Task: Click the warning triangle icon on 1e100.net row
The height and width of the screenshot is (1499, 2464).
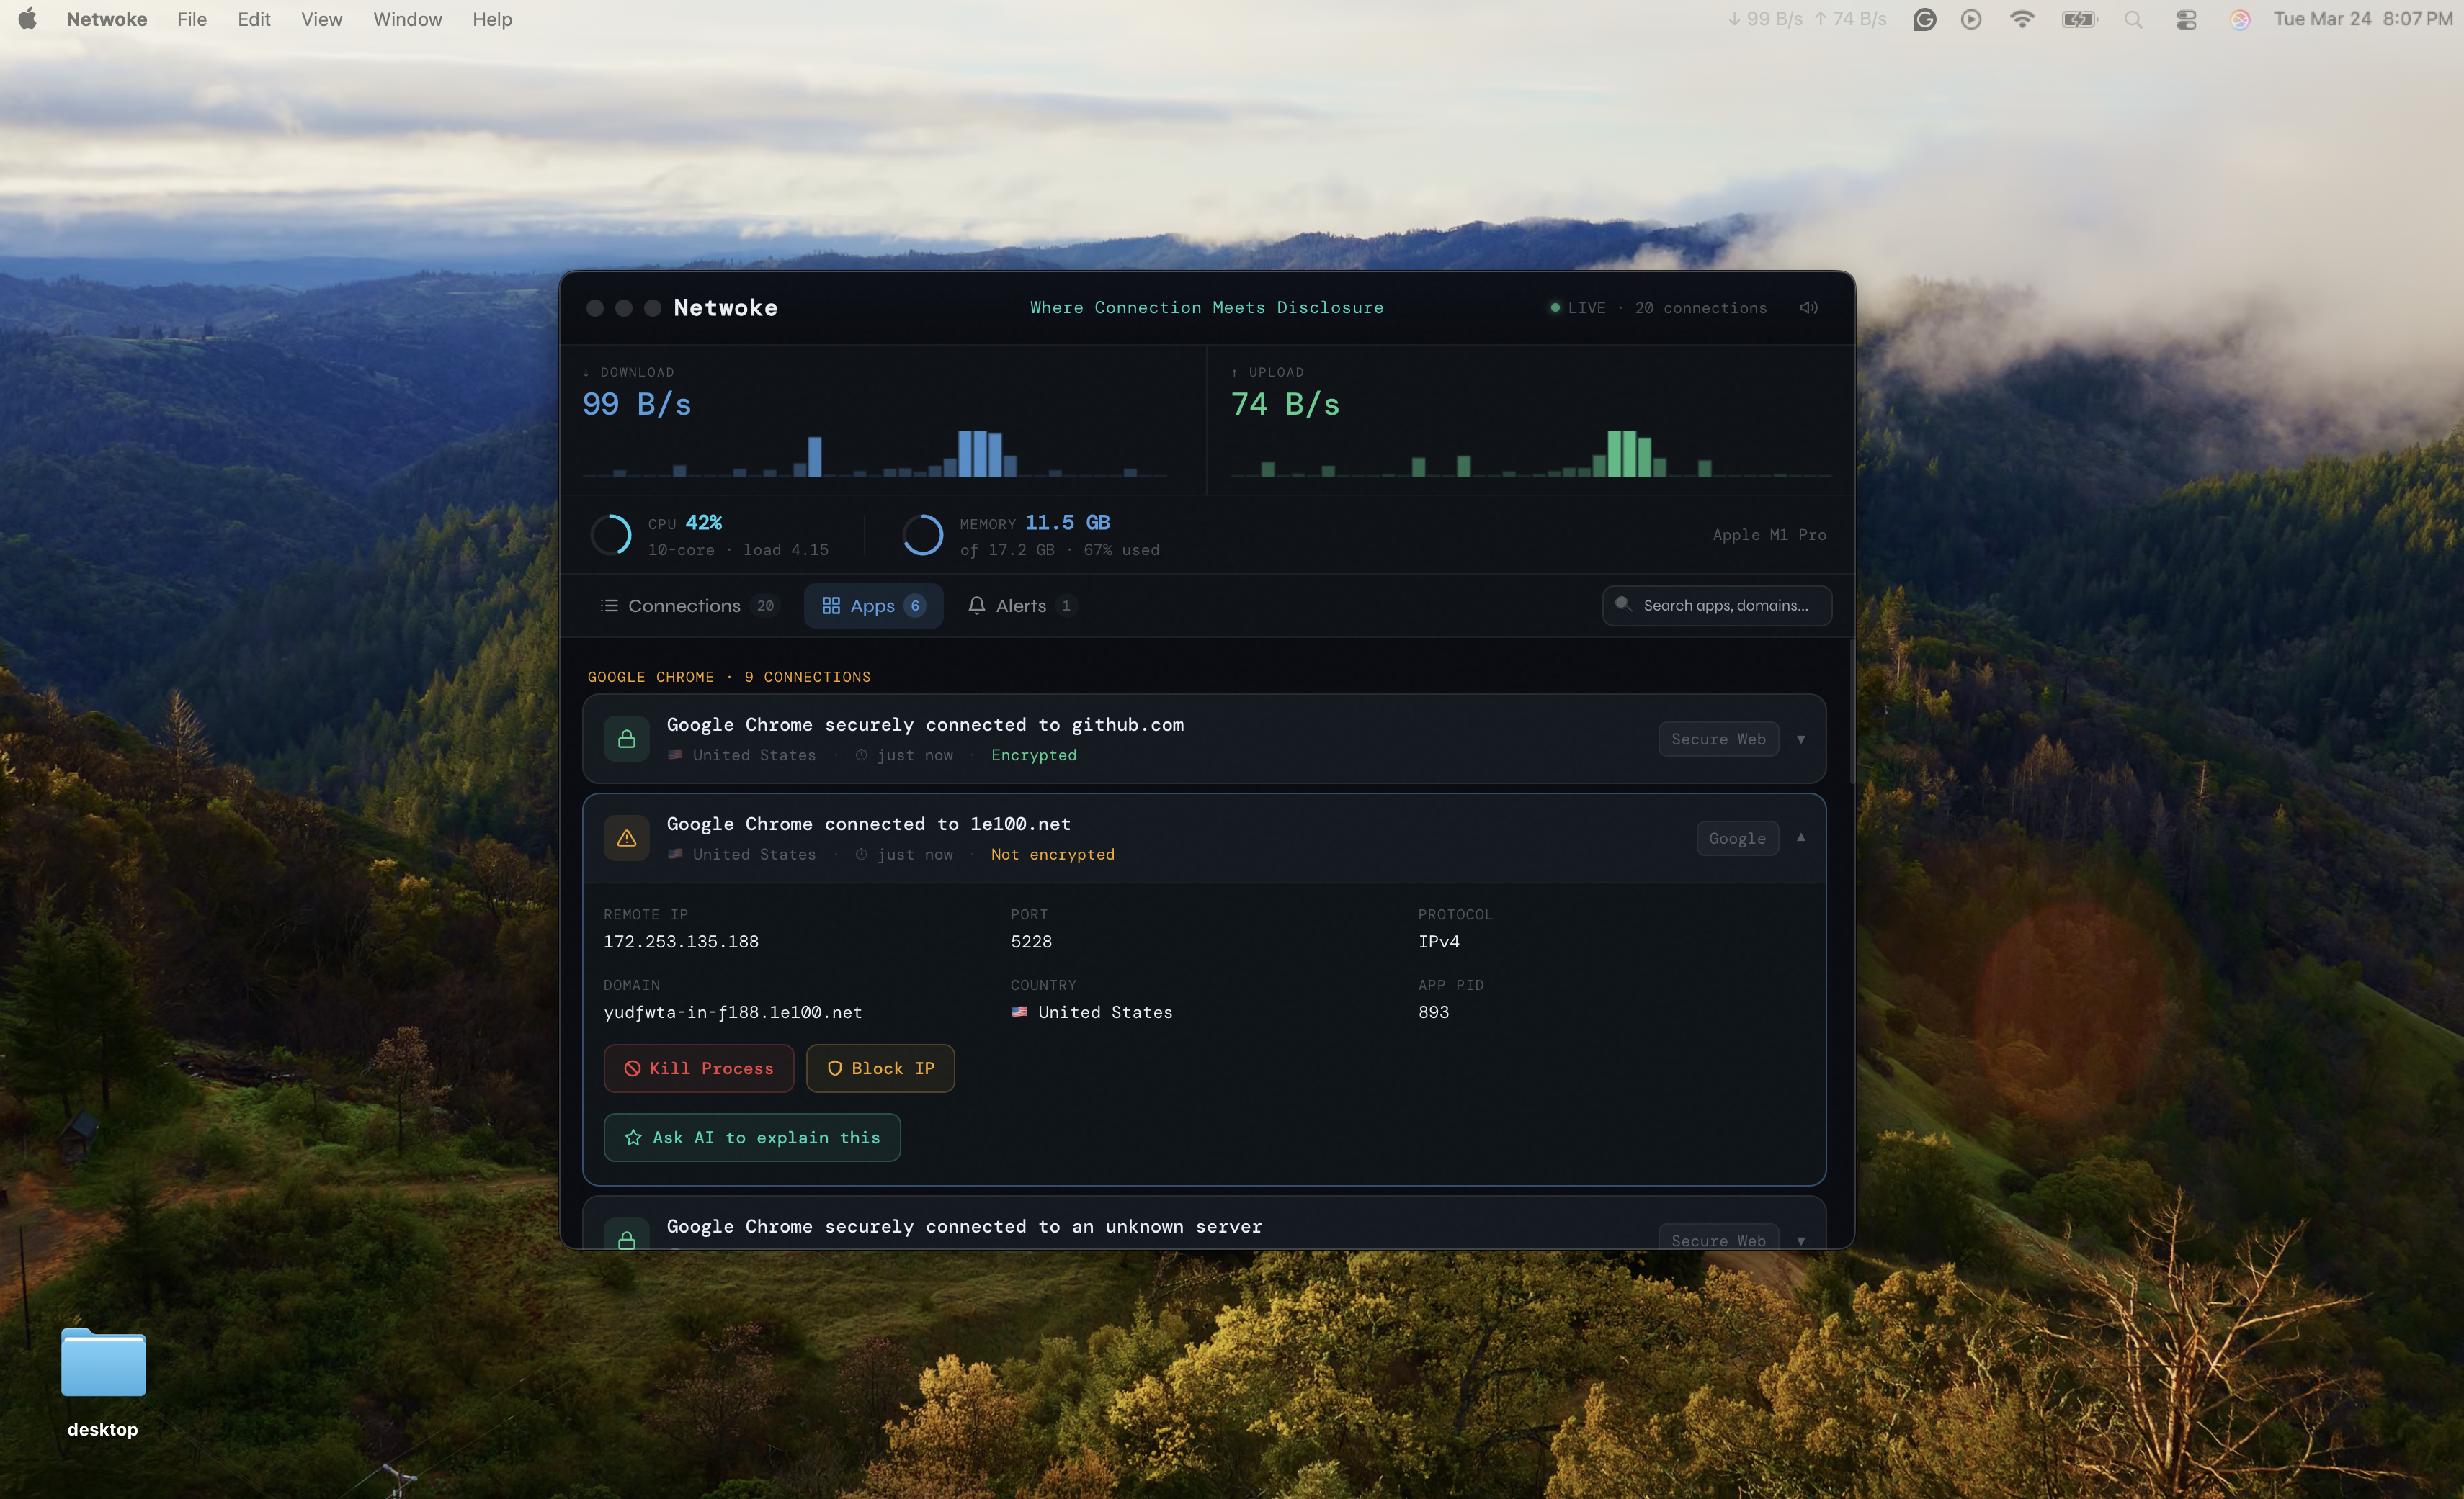Action: click(627, 839)
